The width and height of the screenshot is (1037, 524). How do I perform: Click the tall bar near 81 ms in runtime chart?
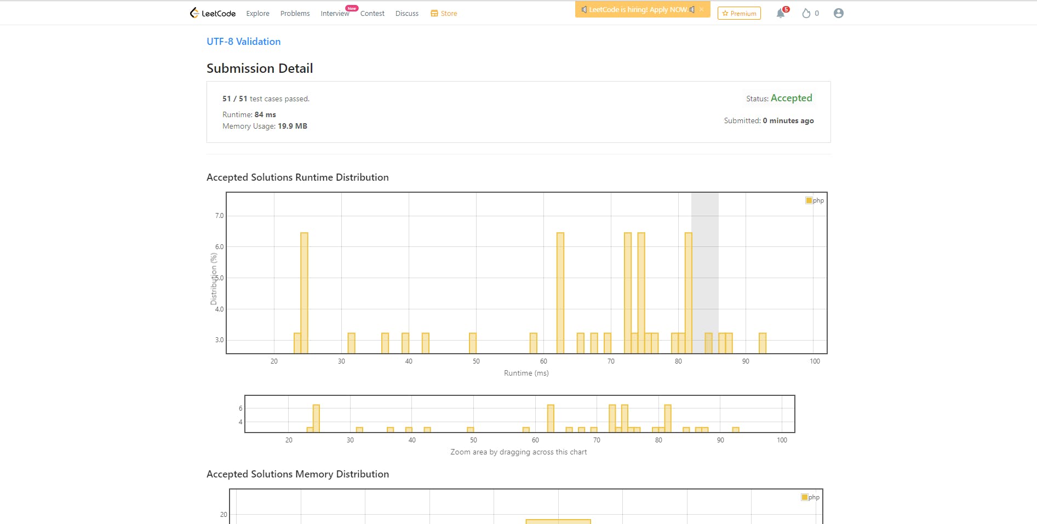click(689, 293)
